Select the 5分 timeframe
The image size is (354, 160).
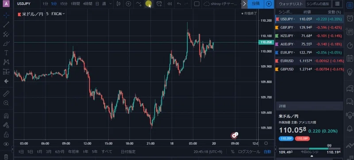pyautogui.click(x=54, y=4)
